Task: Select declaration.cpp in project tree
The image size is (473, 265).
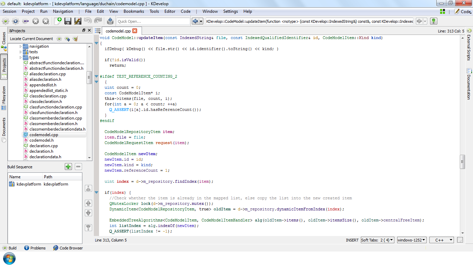Action: 44,146
